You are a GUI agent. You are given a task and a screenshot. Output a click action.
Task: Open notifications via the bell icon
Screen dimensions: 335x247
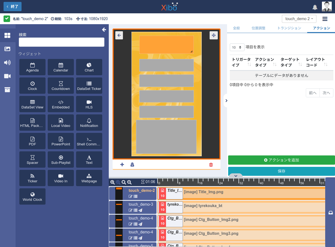pyautogui.click(x=315, y=7)
